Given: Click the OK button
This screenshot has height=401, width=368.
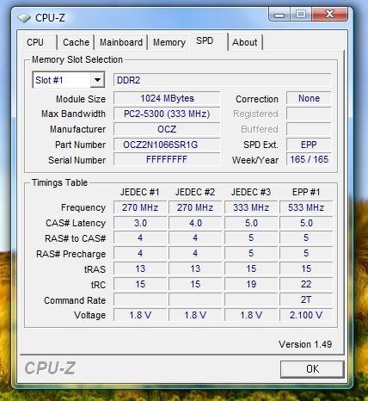Looking at the screenshot, I should pyautogui.click(x=312, y=369).
